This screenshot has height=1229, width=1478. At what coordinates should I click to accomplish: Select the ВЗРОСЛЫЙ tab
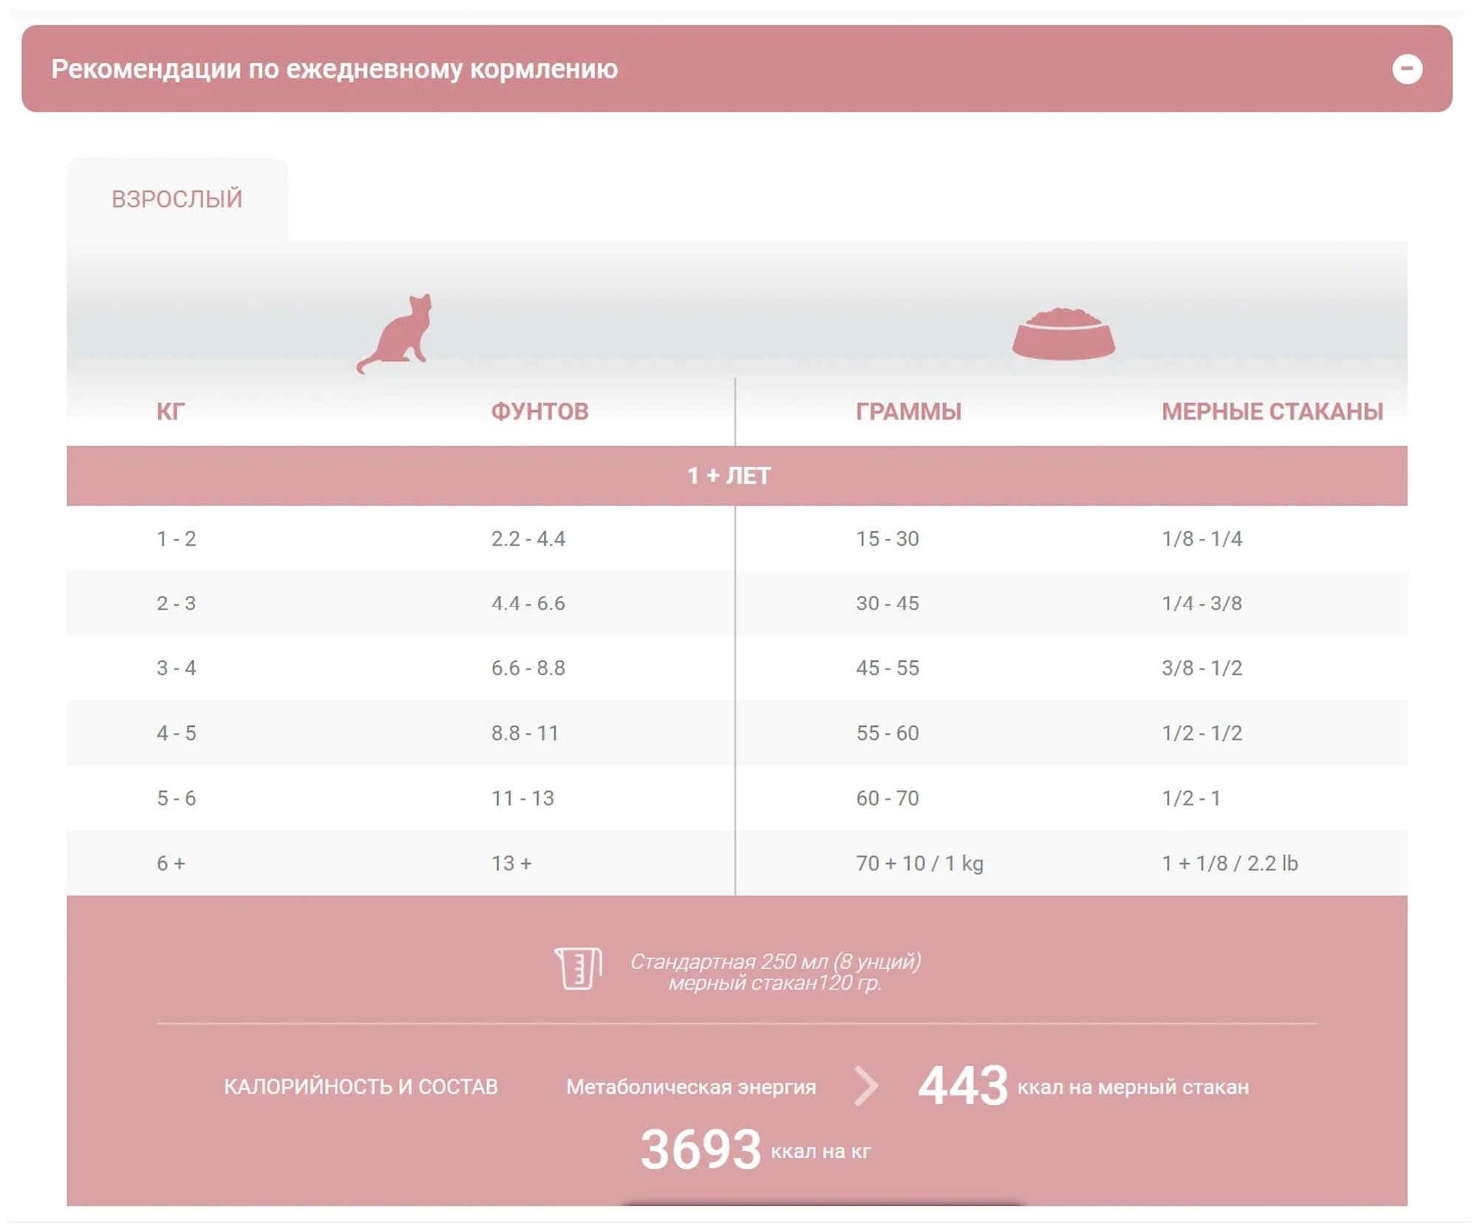(177, 199)
